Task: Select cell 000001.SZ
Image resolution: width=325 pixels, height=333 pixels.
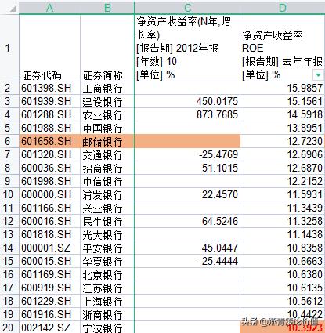Action: tap(49, 248)
